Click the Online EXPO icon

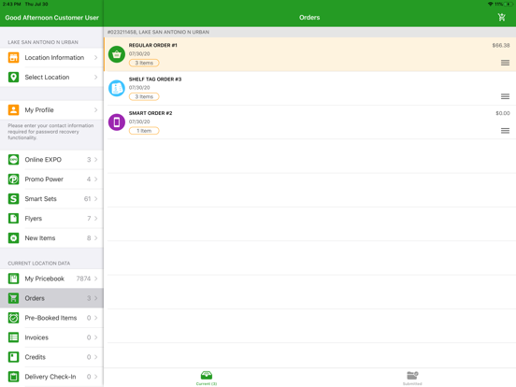tap(13, 160)
